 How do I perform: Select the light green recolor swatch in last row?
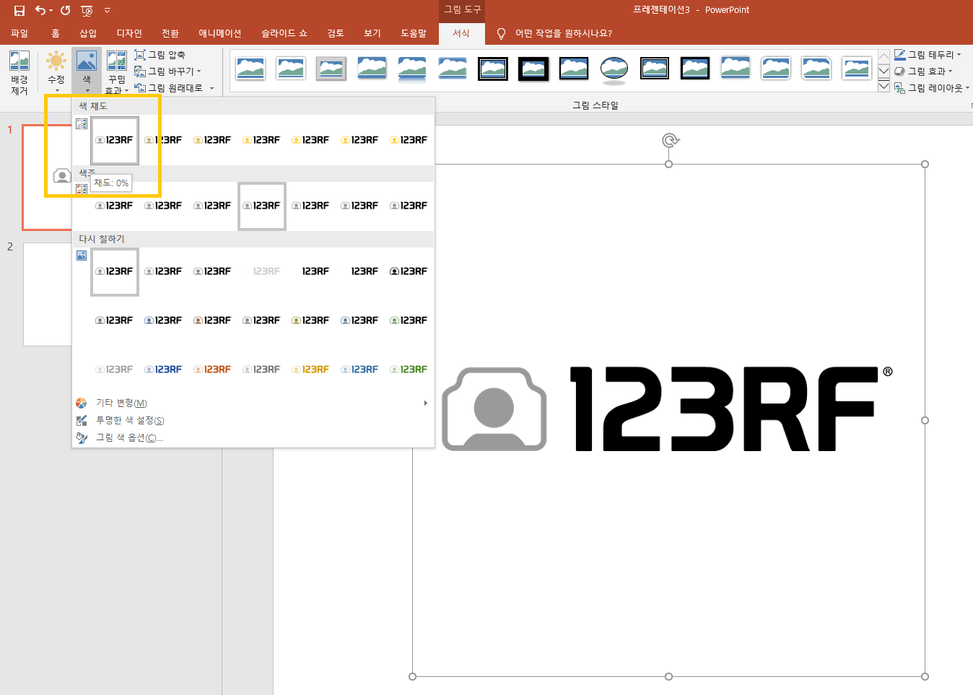click(x=409, y=370)
